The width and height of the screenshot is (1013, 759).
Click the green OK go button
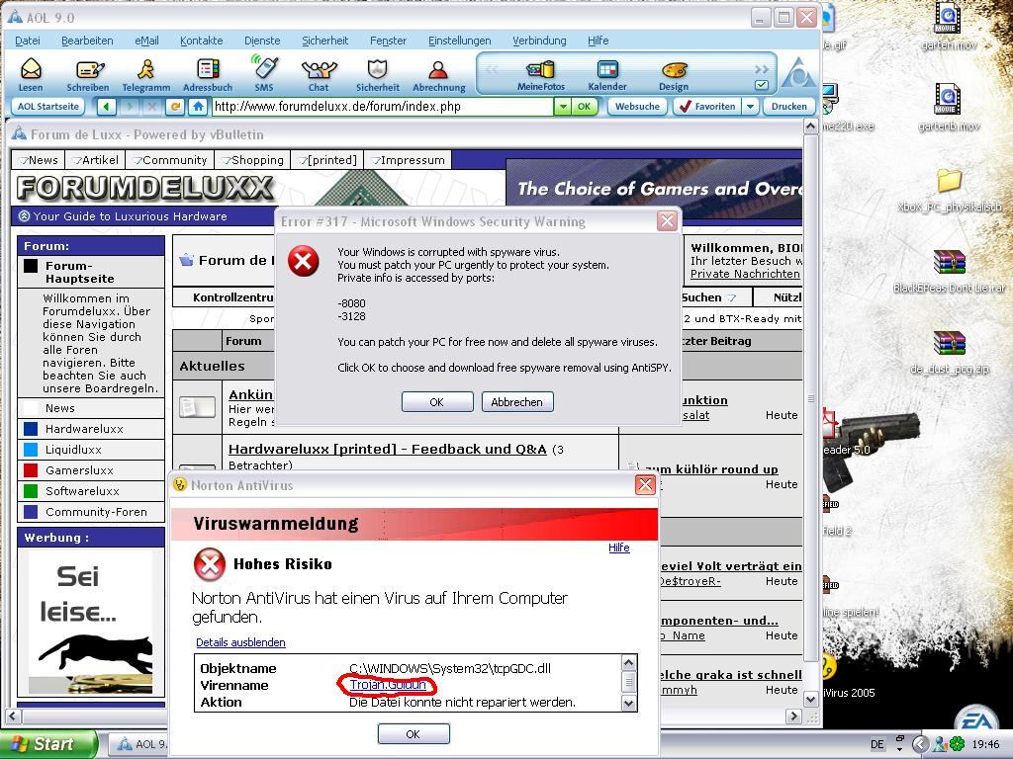[x=584, y=107]
